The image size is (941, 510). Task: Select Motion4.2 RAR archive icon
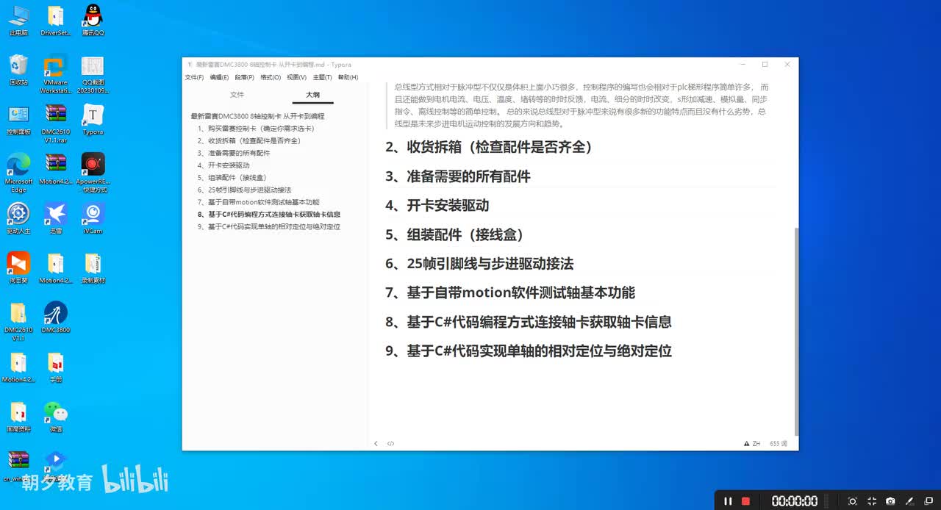click(x=56, y=170)
